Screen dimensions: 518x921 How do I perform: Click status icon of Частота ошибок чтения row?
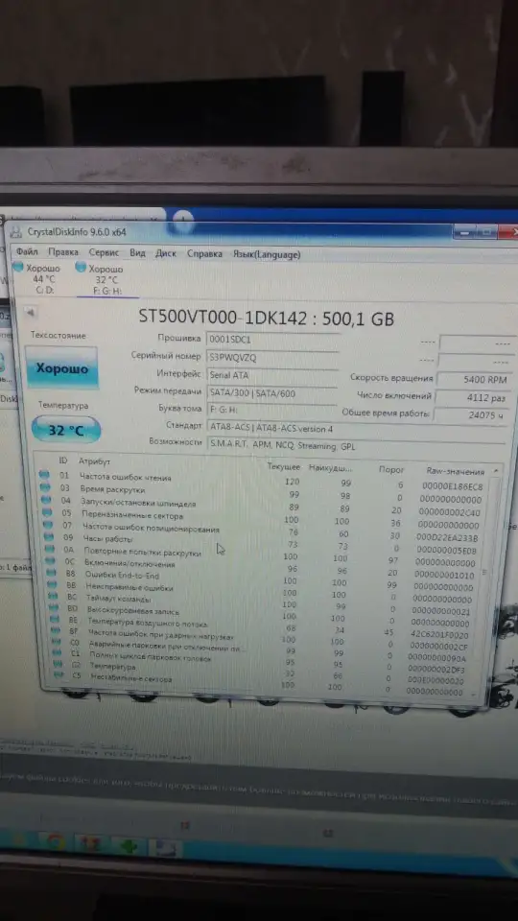[x=44, y=474]
